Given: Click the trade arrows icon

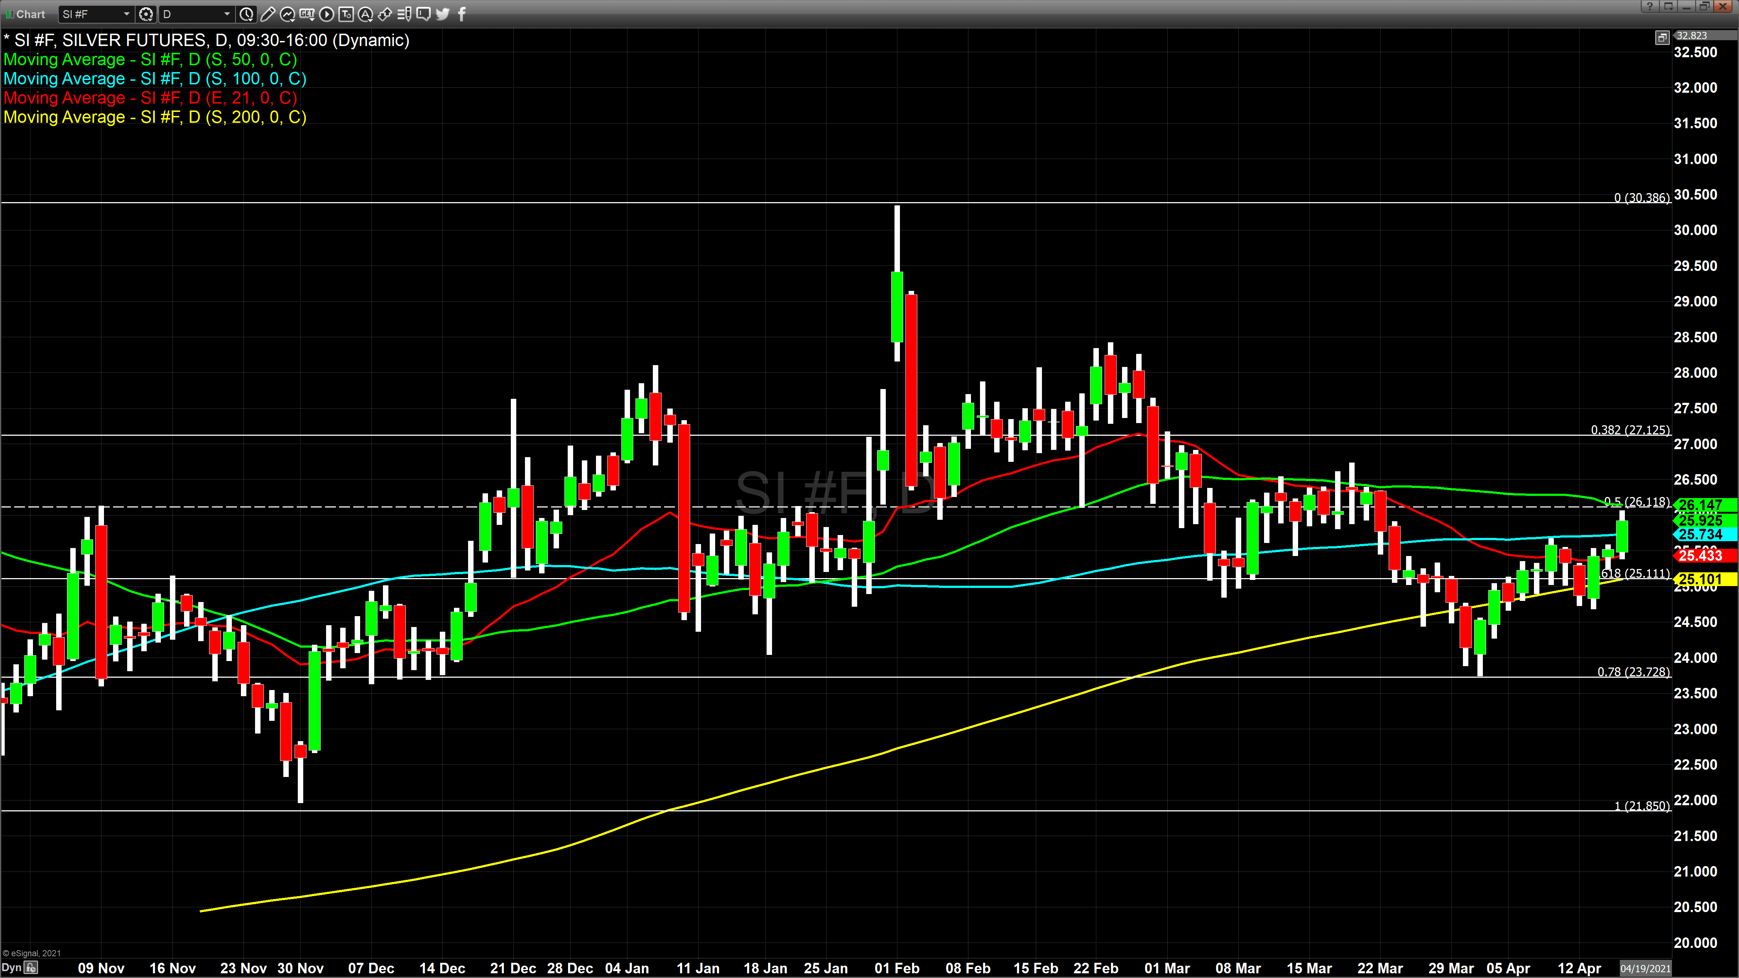Looking at the screenshot, I should pyautogui.click(x=385, y=13).
